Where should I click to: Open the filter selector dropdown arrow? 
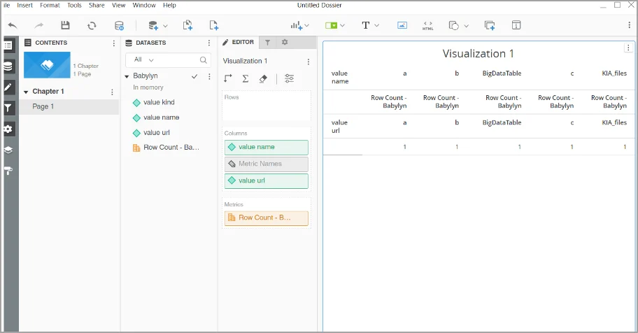(x=342, y=25)
